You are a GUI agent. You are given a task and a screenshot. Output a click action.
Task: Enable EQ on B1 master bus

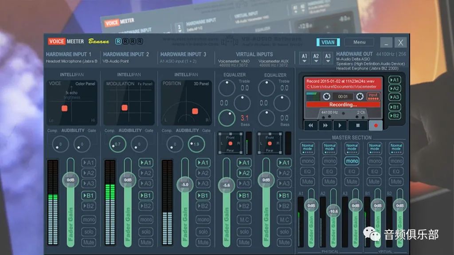point(374,171)
